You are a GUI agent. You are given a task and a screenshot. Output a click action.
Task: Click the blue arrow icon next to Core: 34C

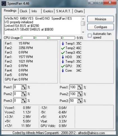click(63, 71)
